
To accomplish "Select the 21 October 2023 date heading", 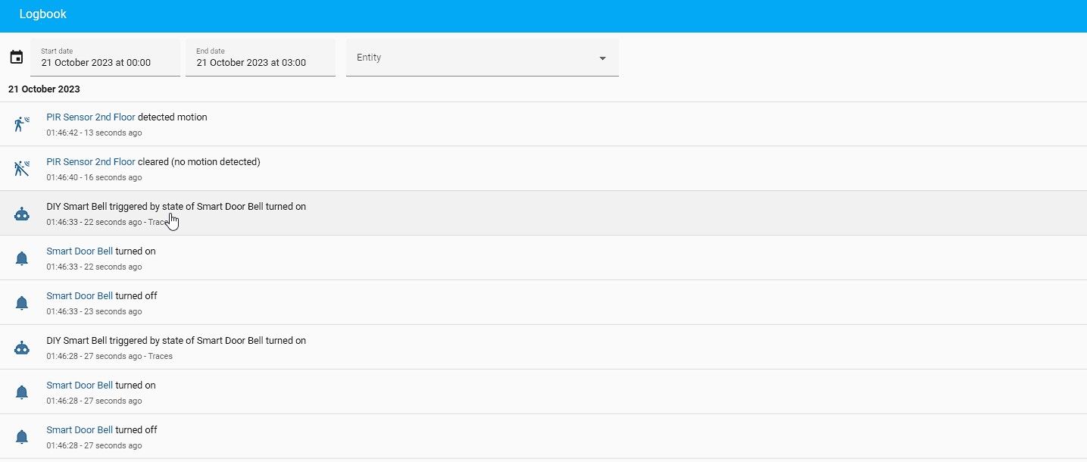I will [44, 89].
